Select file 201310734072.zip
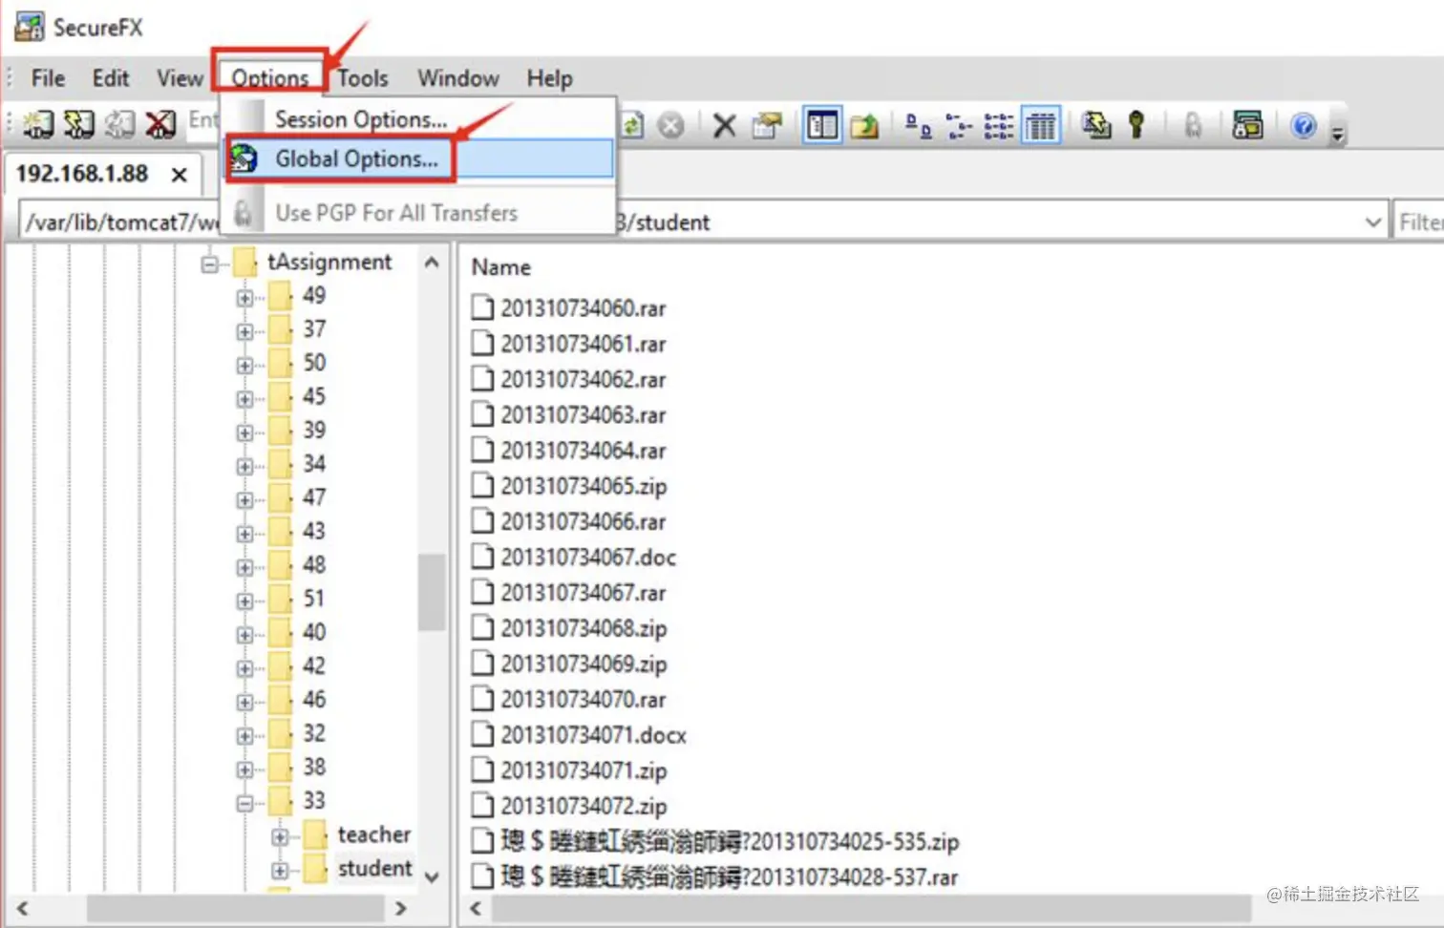Screen dimensions: 1444x928 click(x=584, y=807)
